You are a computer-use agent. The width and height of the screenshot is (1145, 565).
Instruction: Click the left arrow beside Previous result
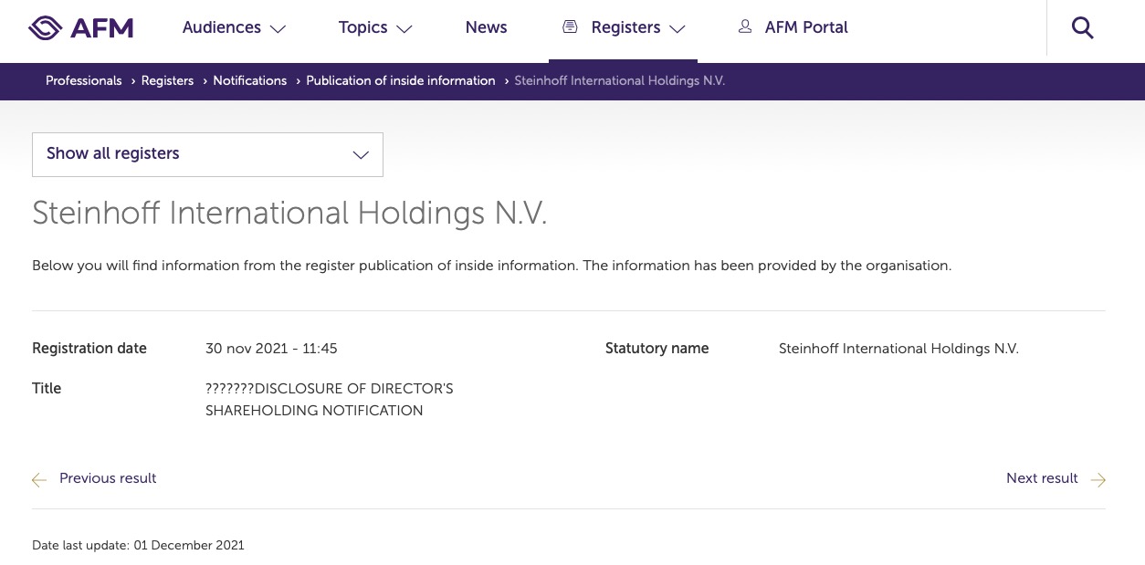(39, 479)
